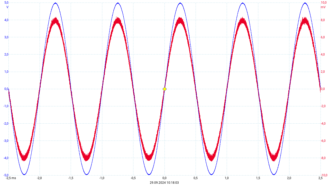Click '-8,0' on the red mV axis

[x=323, y=158]
